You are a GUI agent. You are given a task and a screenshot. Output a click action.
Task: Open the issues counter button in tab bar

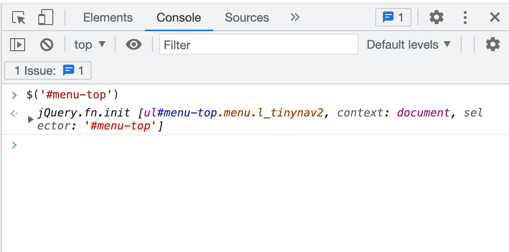(393, 18)
